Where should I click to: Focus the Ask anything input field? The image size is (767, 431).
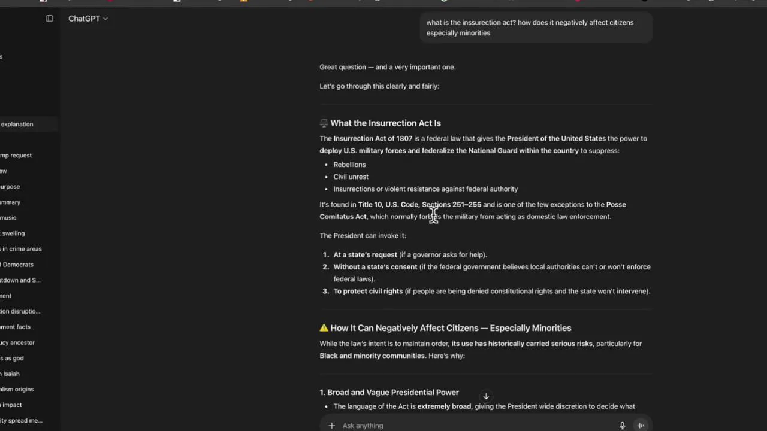(x=476, y=426)
